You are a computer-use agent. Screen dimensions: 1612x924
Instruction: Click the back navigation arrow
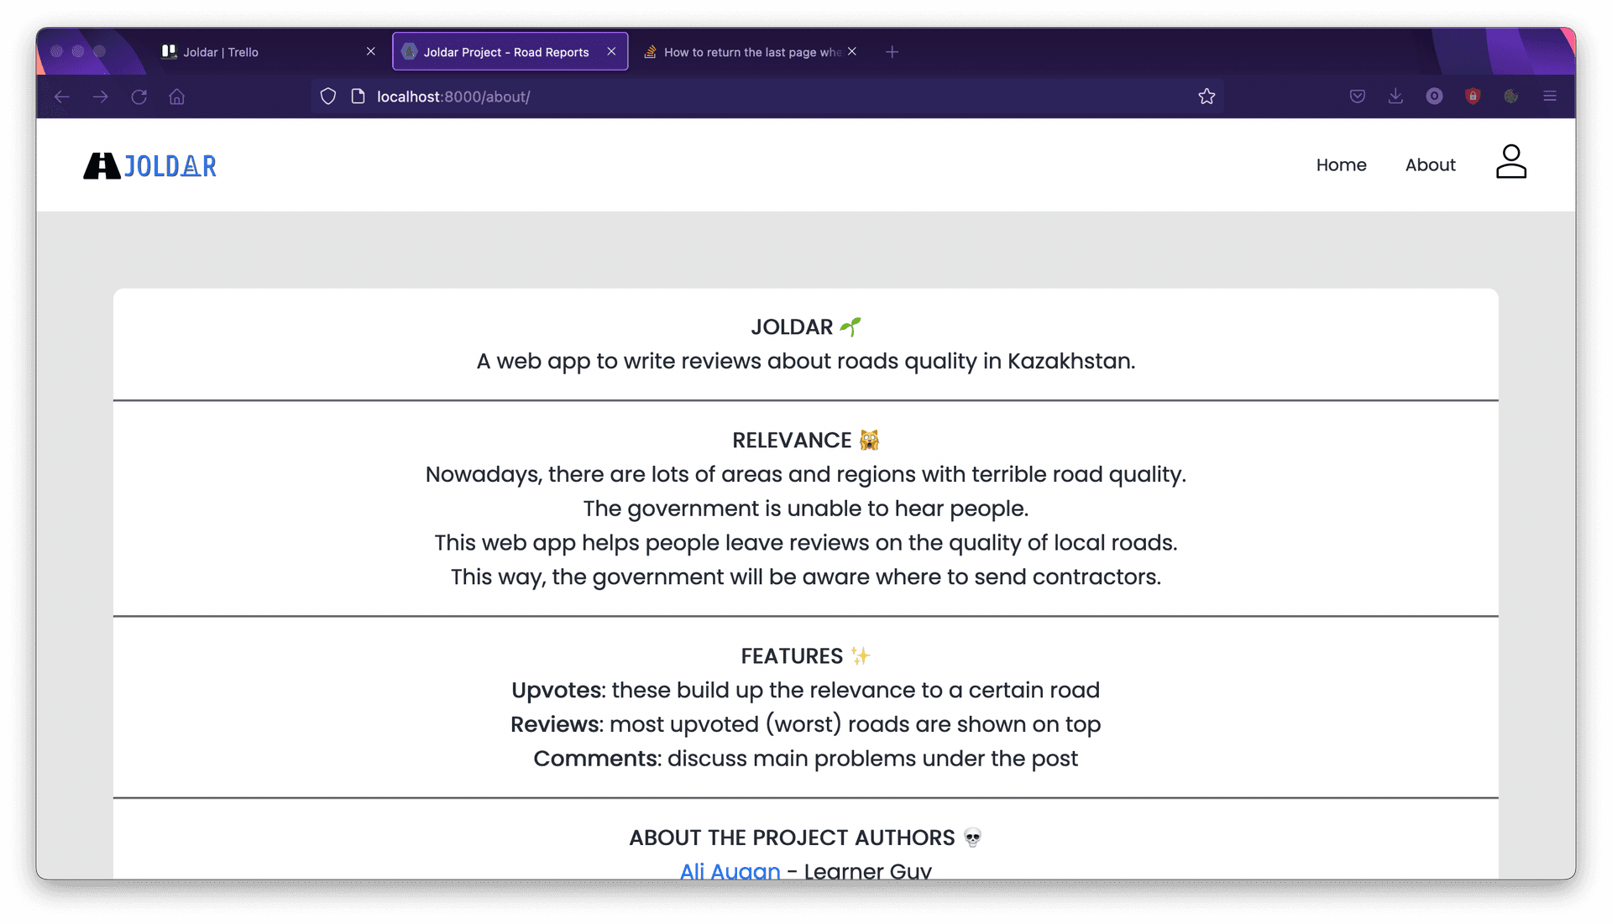coord(61,97)
